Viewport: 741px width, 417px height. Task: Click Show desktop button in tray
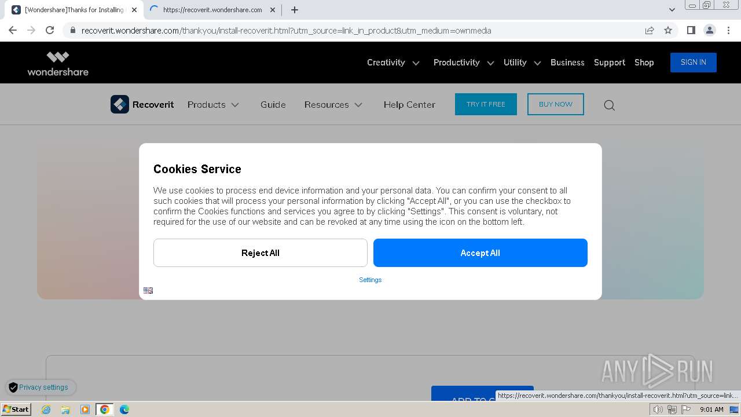pos(734,409)
